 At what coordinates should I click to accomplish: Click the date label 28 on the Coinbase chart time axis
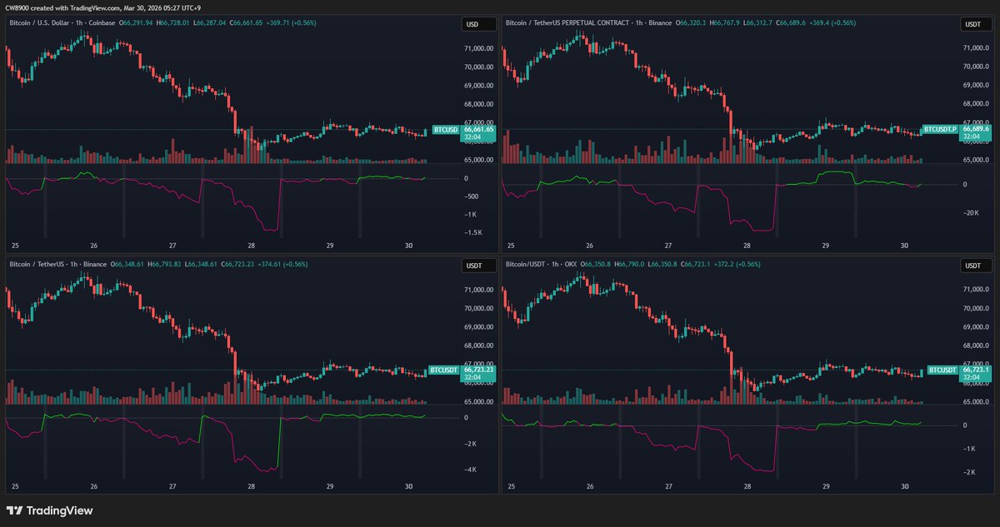tap(251, 246)
